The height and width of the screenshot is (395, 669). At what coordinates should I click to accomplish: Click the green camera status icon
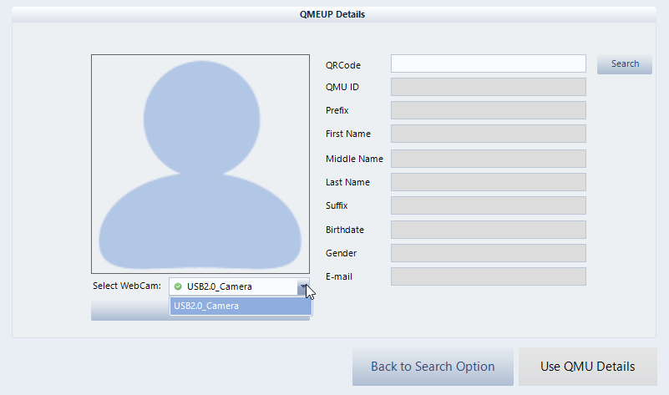[x=178, y=286]
